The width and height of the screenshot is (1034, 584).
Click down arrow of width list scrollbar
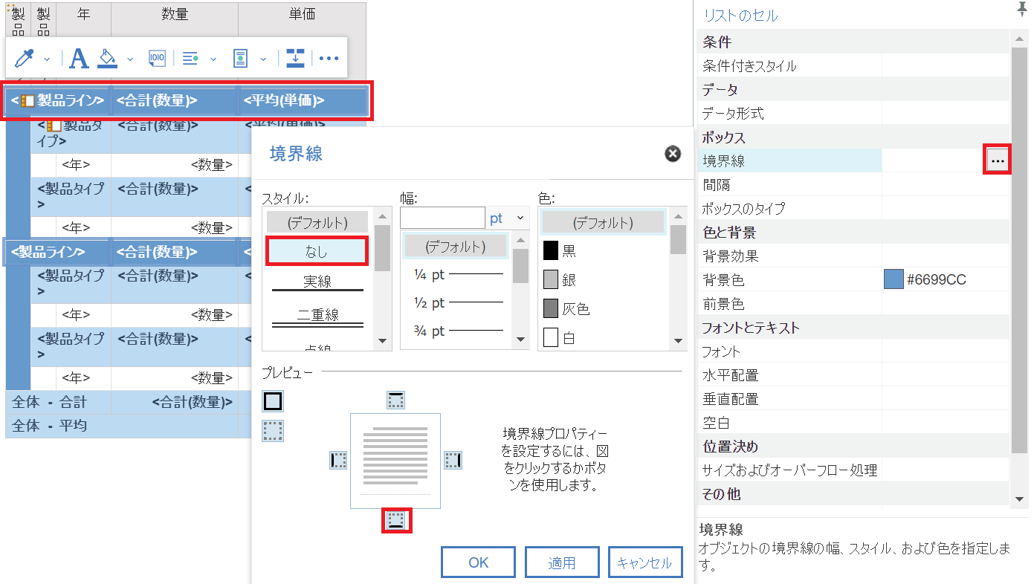point(521,341)
